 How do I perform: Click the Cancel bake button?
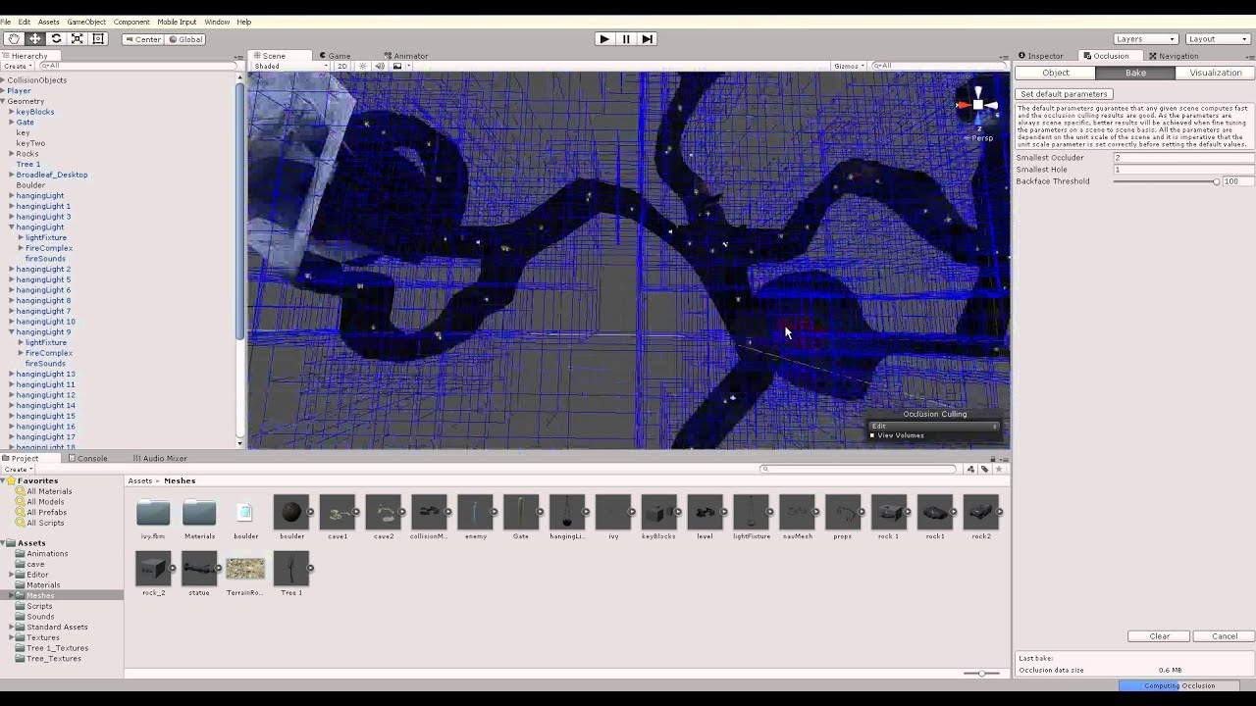tap(1225, 636)
